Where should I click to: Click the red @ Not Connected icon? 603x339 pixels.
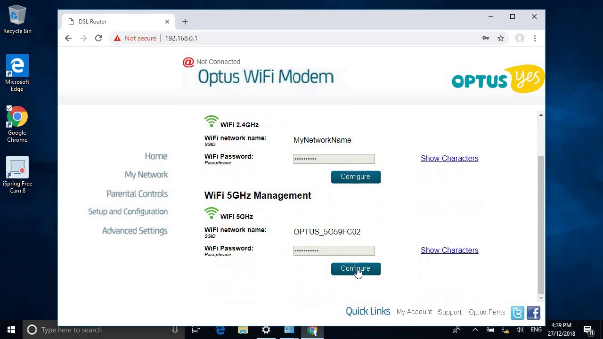[x=188, y=62]
